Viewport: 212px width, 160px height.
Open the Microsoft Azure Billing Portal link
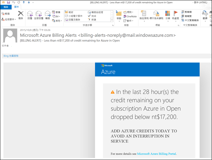pyautogui.click(x=156, y=154)
